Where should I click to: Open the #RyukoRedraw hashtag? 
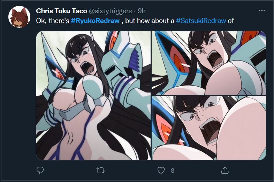[x=95, y=21]
